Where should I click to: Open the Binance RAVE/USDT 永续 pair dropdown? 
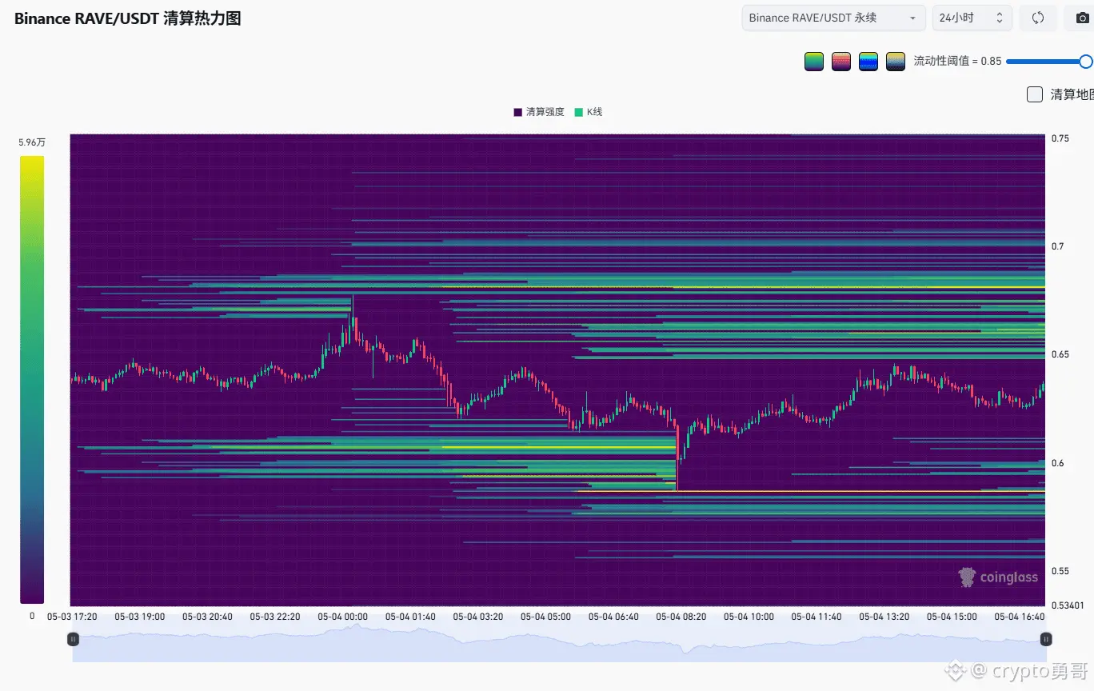coord(833,18)
